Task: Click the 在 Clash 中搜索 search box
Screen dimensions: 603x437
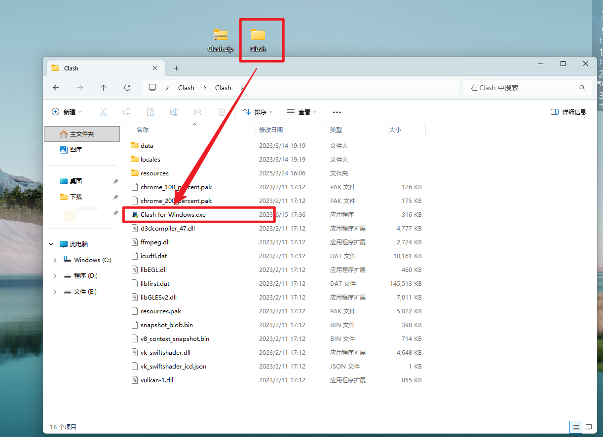Action: 523,88
